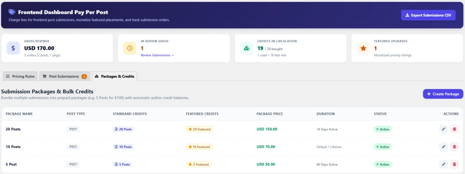The width and height of the screenshot is (465, 174).
Task: Click the Package Price column header
Action: pos(270,114)
